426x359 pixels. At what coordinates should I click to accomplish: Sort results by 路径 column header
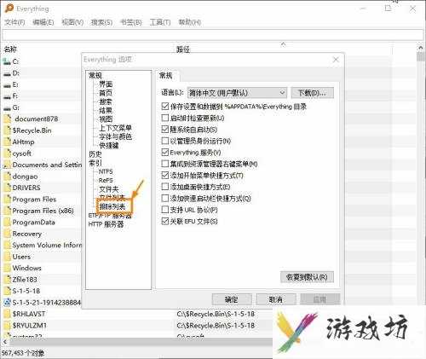[183, 49]
